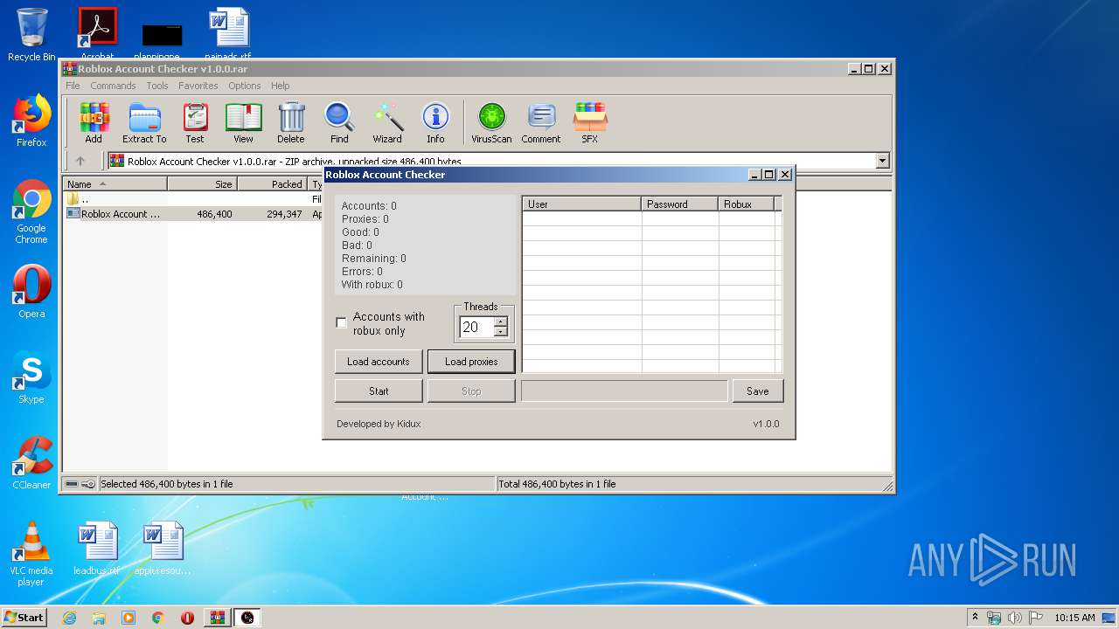Screen dimensions: 1119x629
Task: Click the User column header
Action: (x=582, y=204)
